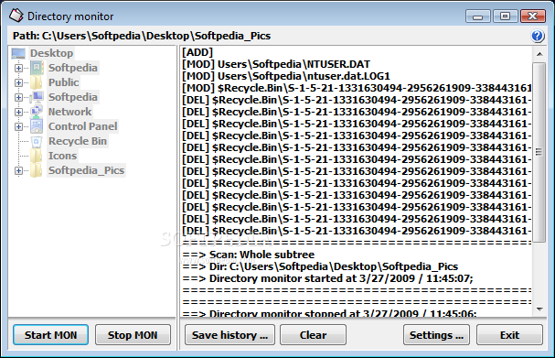Select the Icons label in the tree
Screen dimensions: 555x358
[x=62, y=156]
